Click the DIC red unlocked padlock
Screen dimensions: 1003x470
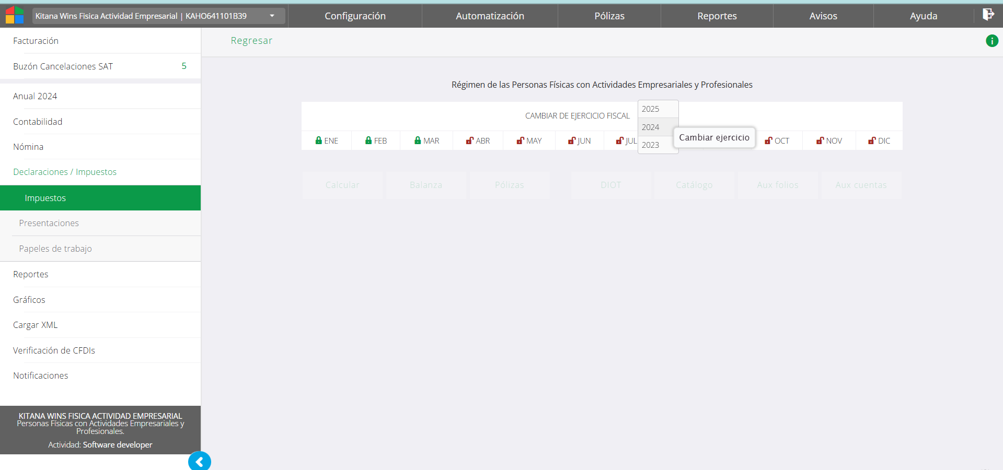click(x=871, y=140)
